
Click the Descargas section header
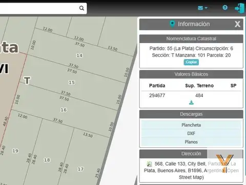point(191,114)
